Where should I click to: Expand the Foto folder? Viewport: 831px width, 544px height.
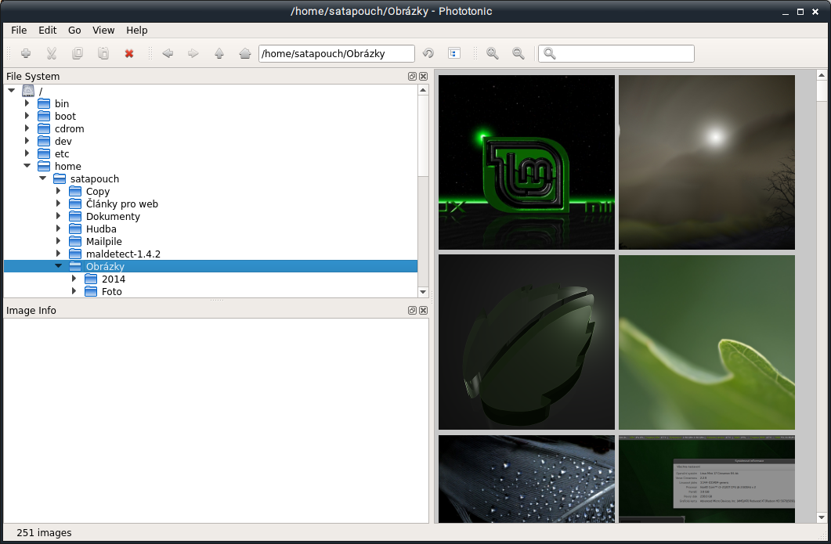coord(74,291)
